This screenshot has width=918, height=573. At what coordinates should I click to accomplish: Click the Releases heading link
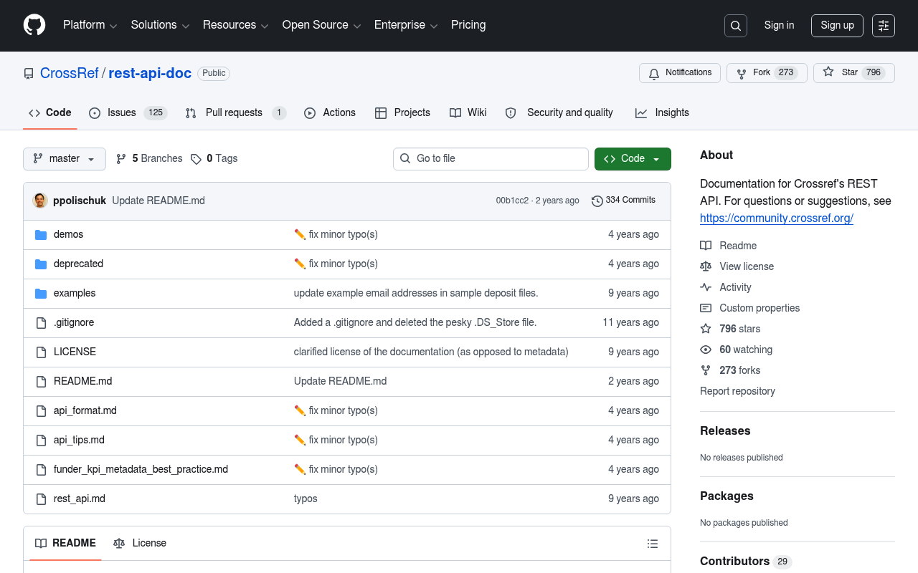725,430
